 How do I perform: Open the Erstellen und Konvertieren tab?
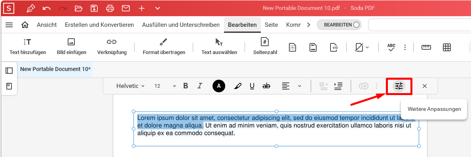pos(99,25)
